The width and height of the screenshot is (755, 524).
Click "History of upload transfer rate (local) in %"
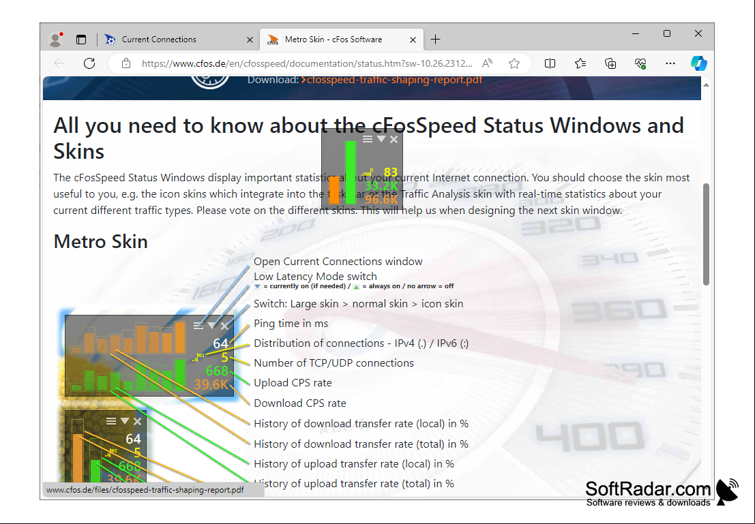(354, 464)
